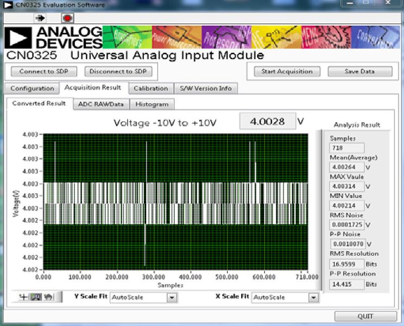The height and width of the screenshot is (326, 404).
Task: Click the P-P Noise value 0.0010070
Action: click(x=348, y=244)
